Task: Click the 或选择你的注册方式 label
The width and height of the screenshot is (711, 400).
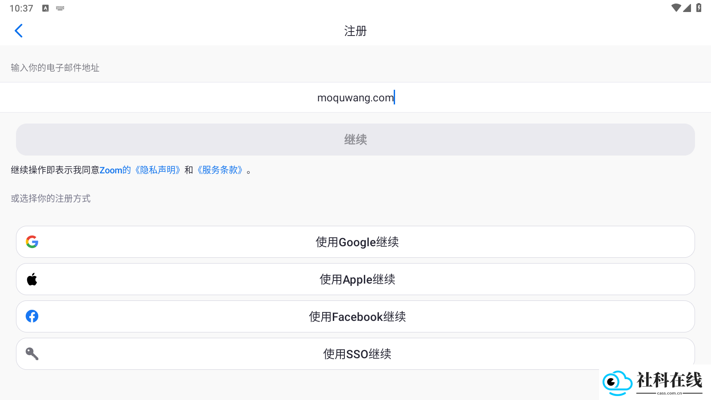Action: click(x=51, y=198)
